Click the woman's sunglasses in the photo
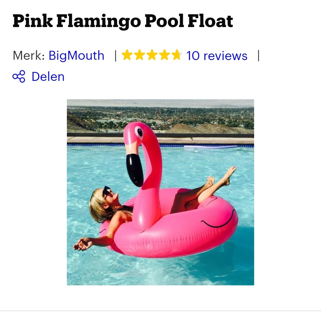This screenshot has height=313, width=321. point(106,191)
